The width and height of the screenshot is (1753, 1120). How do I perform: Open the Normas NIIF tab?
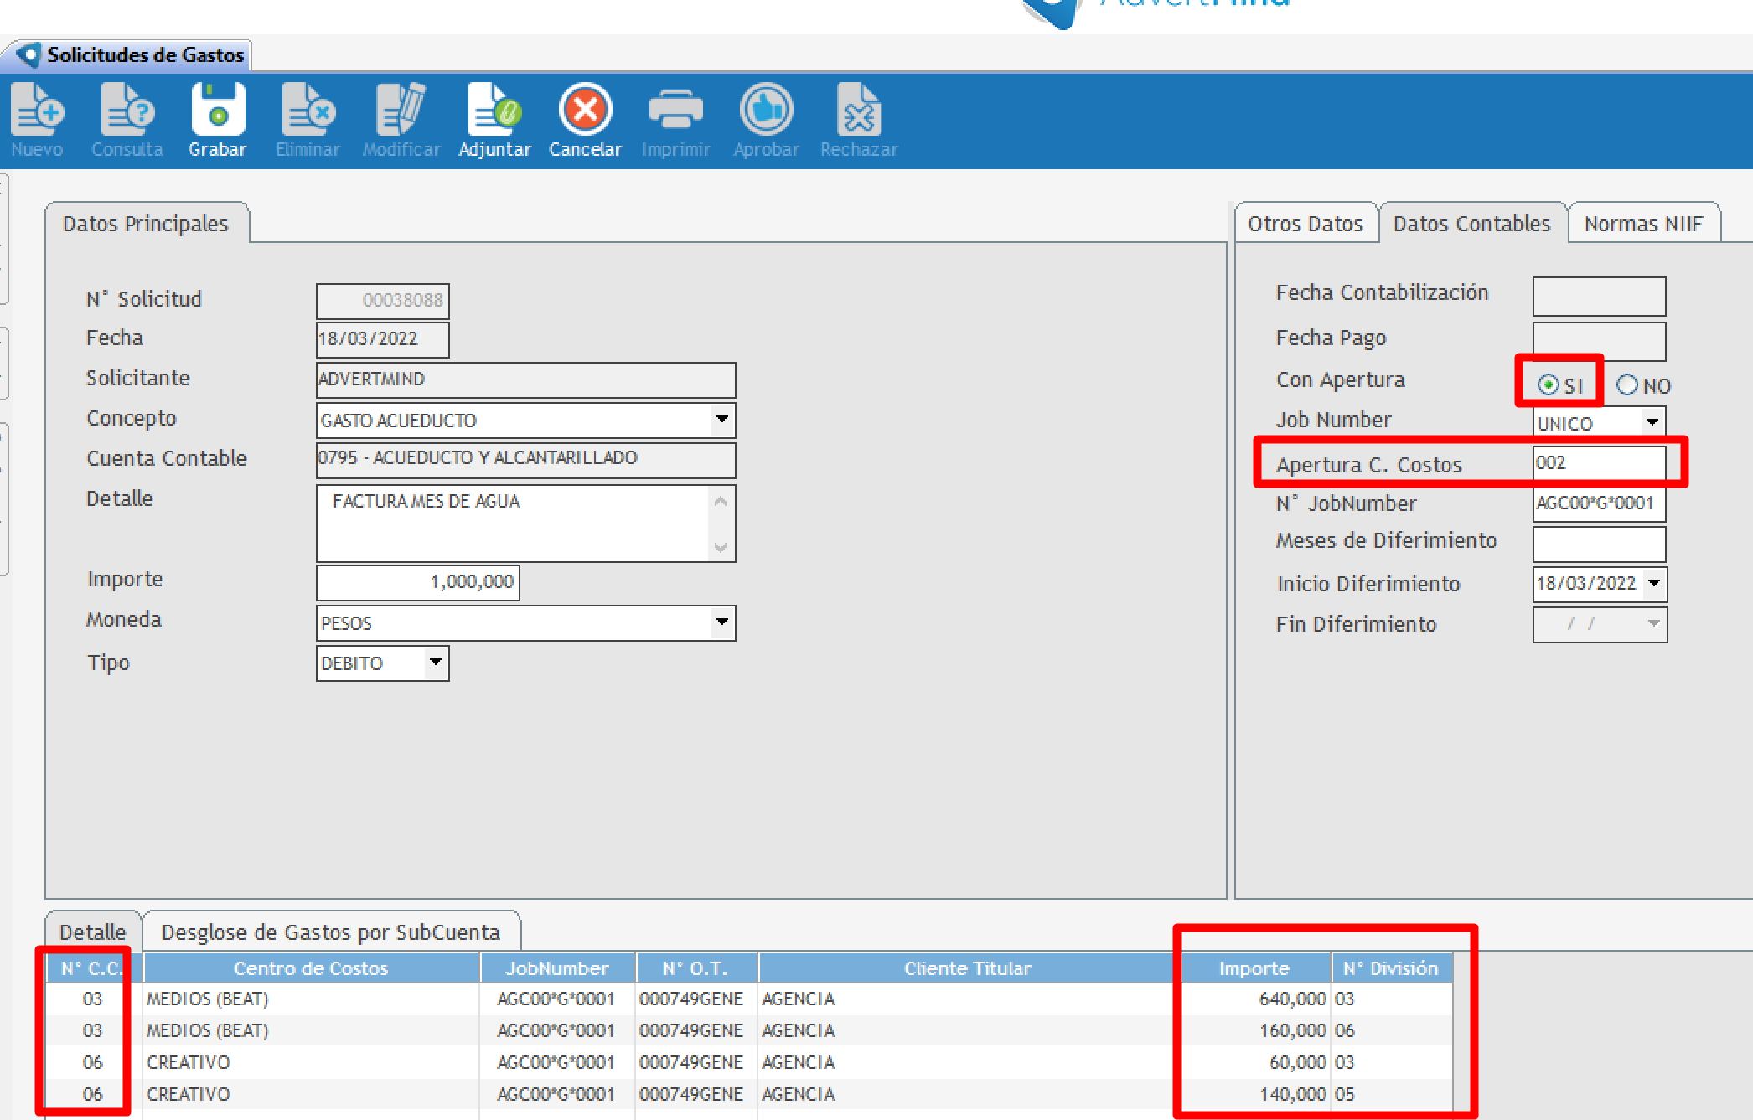[x=1643, y=224]
